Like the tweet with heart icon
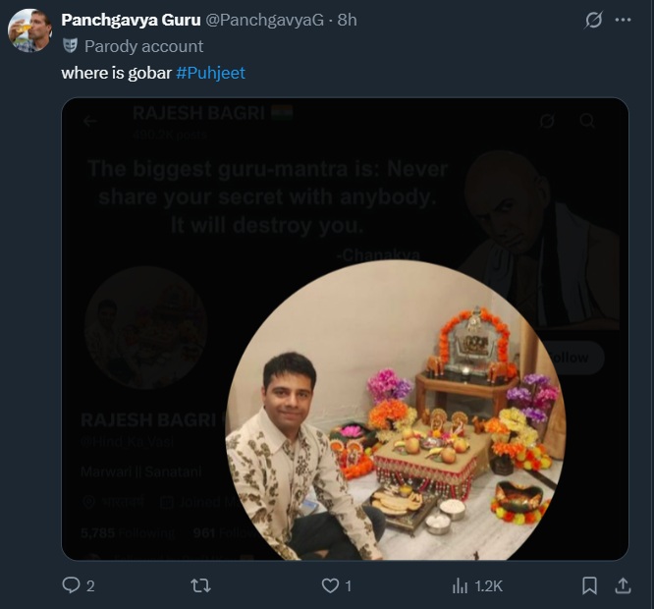The width and height of the screenshot is (654, 609). pos(330,585)
